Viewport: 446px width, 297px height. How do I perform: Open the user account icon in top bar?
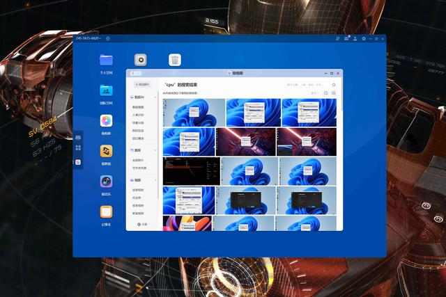pos(355,39)
